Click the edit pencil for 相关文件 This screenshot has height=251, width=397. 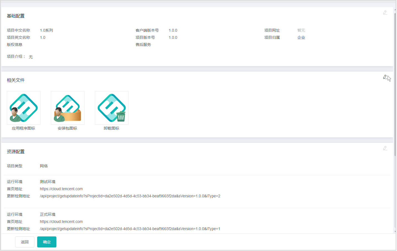pyautogui.click(x=385, y=77)
